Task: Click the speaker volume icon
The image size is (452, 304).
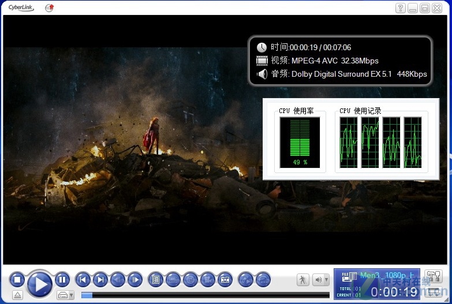Action: (x=319, y=280)
